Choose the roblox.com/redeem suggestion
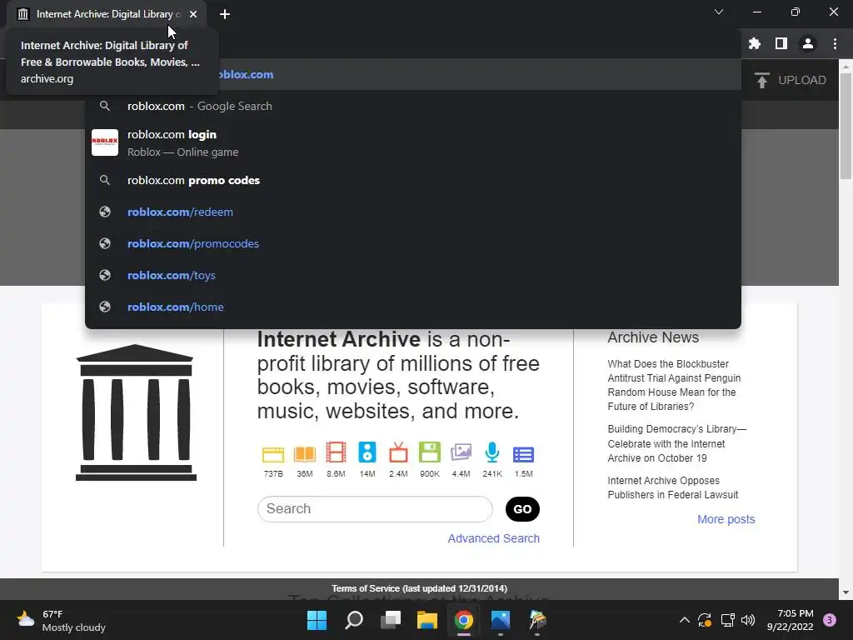The image size is (853, 640). pos(413,212)
